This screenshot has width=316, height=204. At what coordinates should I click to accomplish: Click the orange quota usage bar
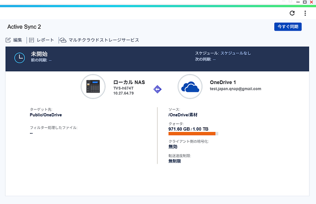pyautogui.click(x=192, y=134)
